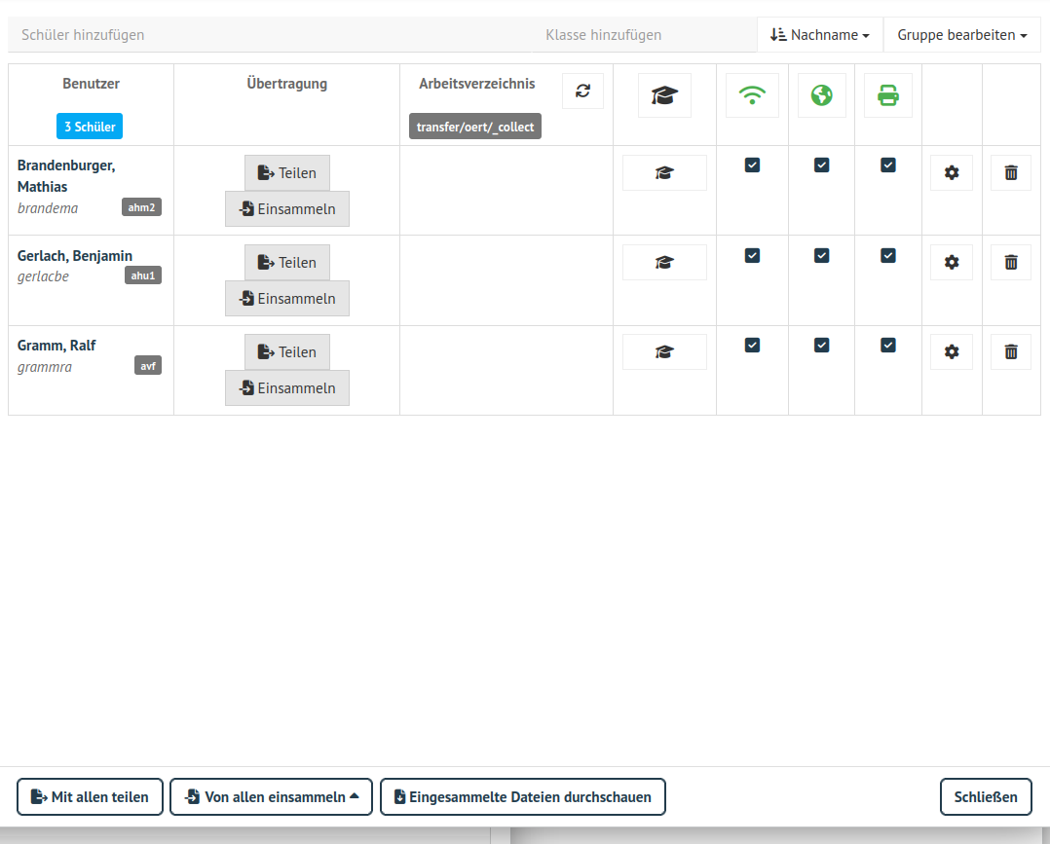The image size is (1050, 844).
Task: Uncheck internet checkbox for Gerlach, Benjamin
Action: [x=822, y=256]
